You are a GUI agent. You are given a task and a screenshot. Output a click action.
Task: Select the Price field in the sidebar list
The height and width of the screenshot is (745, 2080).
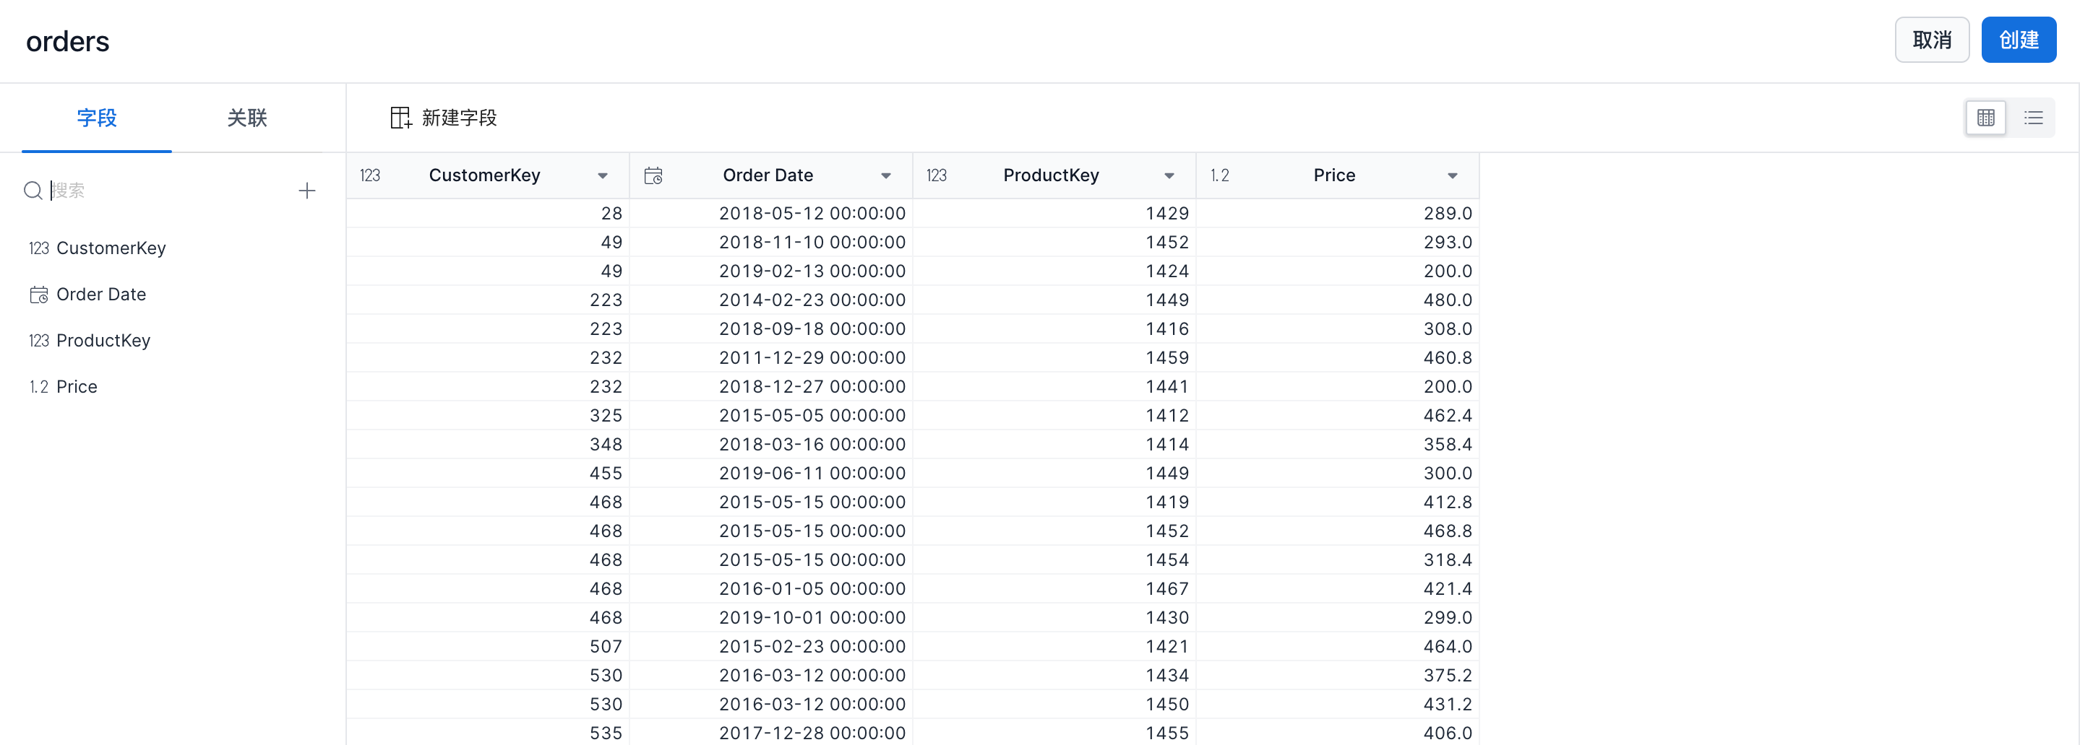[77, 387]
